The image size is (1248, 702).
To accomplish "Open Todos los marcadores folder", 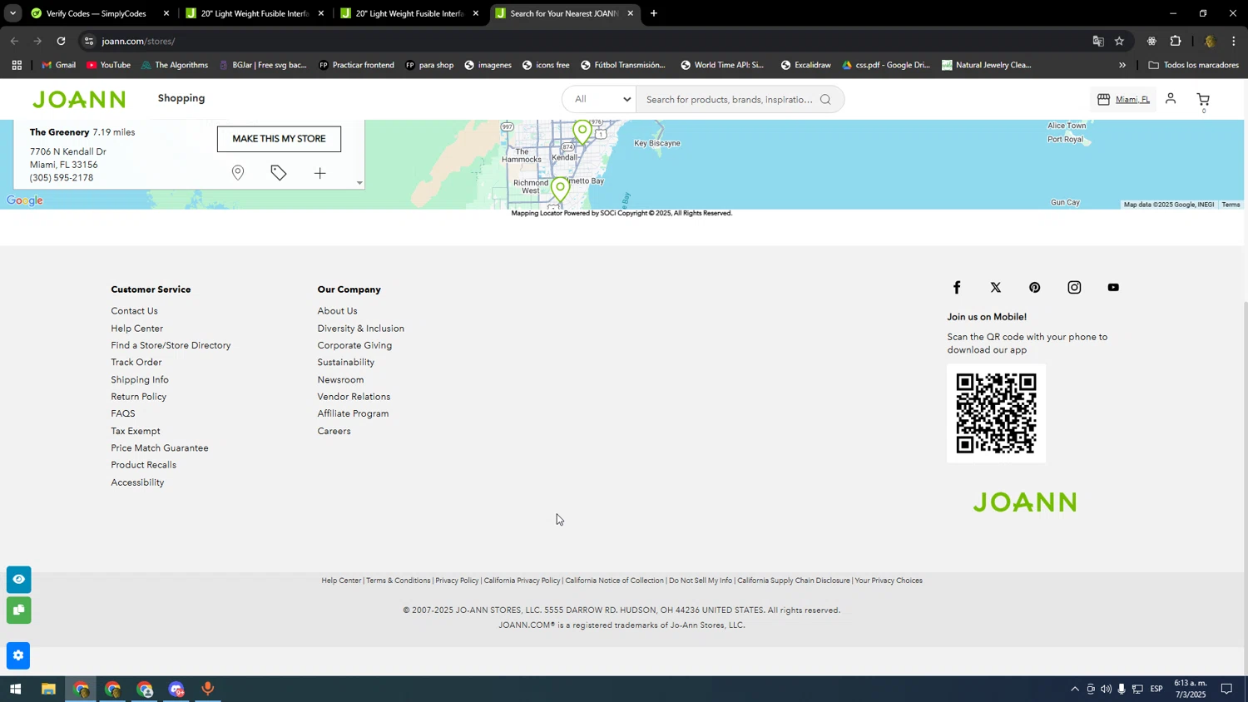I will pos(1193,65).
